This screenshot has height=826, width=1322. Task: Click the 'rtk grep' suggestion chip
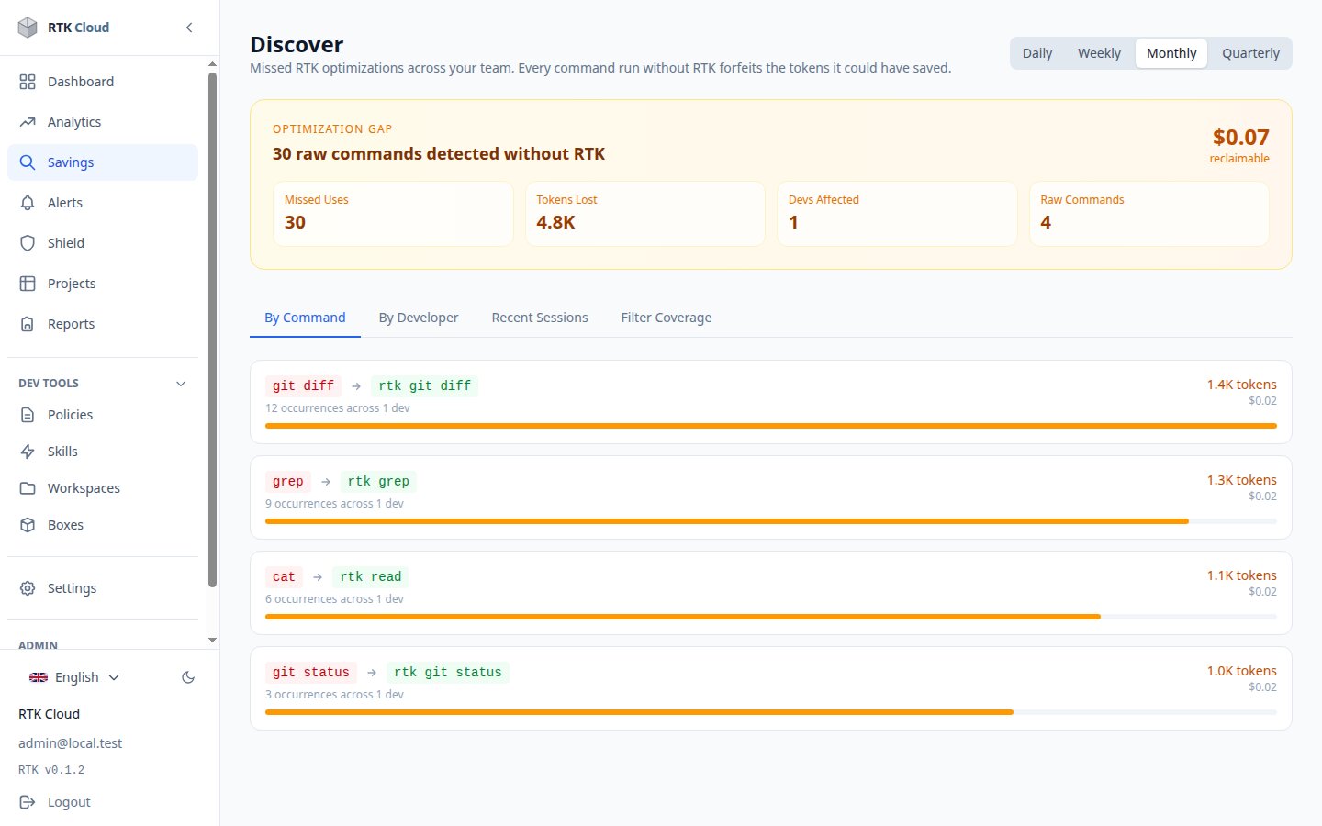378,482
